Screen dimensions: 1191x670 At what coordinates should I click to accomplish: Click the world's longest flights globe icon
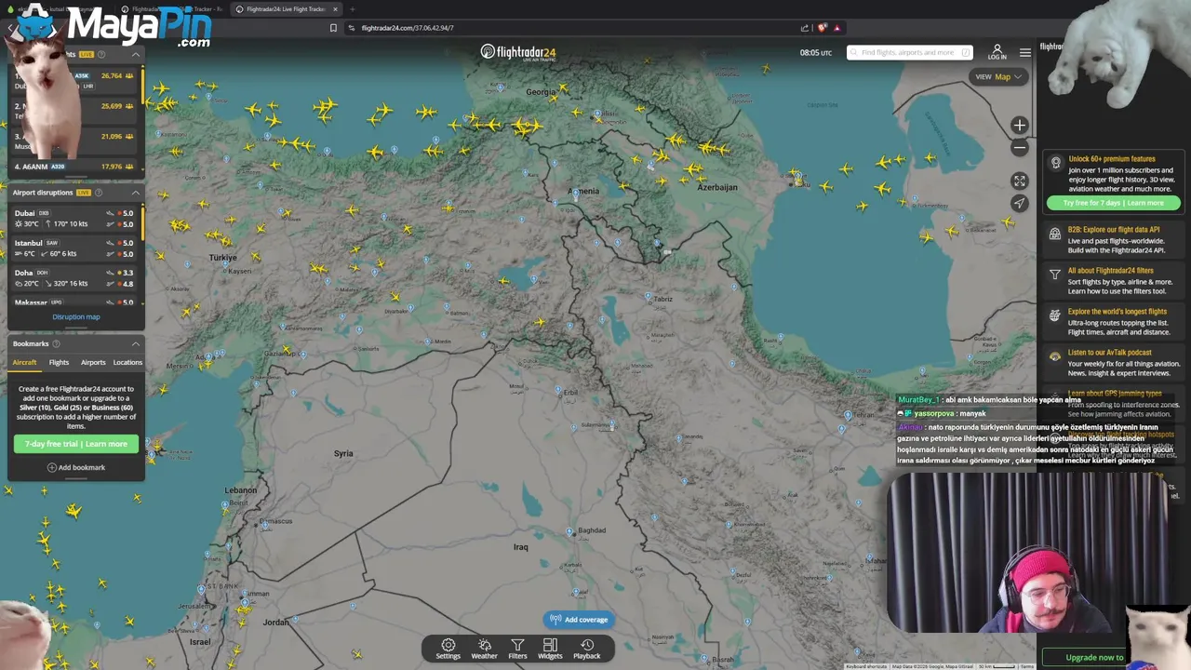[1055, 315]
